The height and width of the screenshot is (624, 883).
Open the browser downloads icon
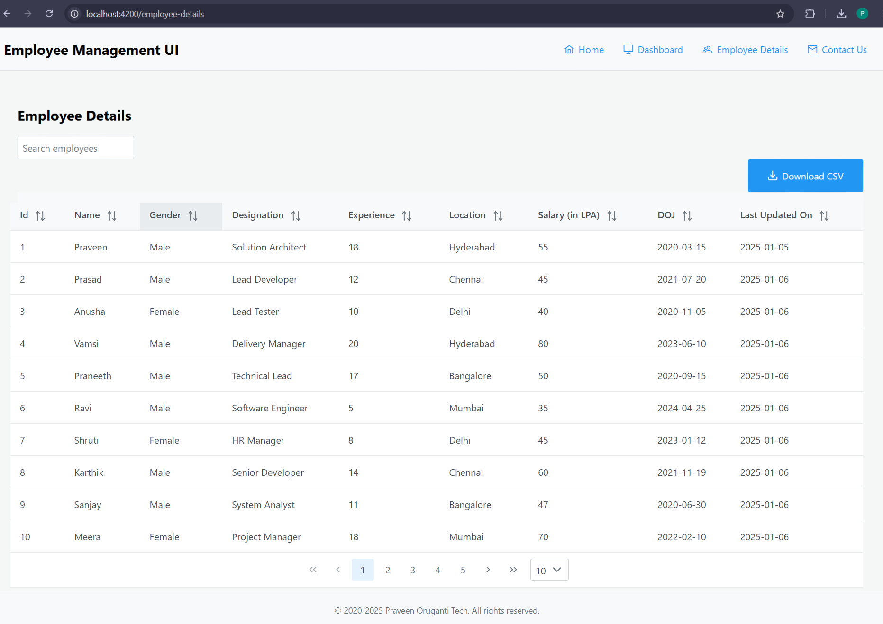point(841,14)
